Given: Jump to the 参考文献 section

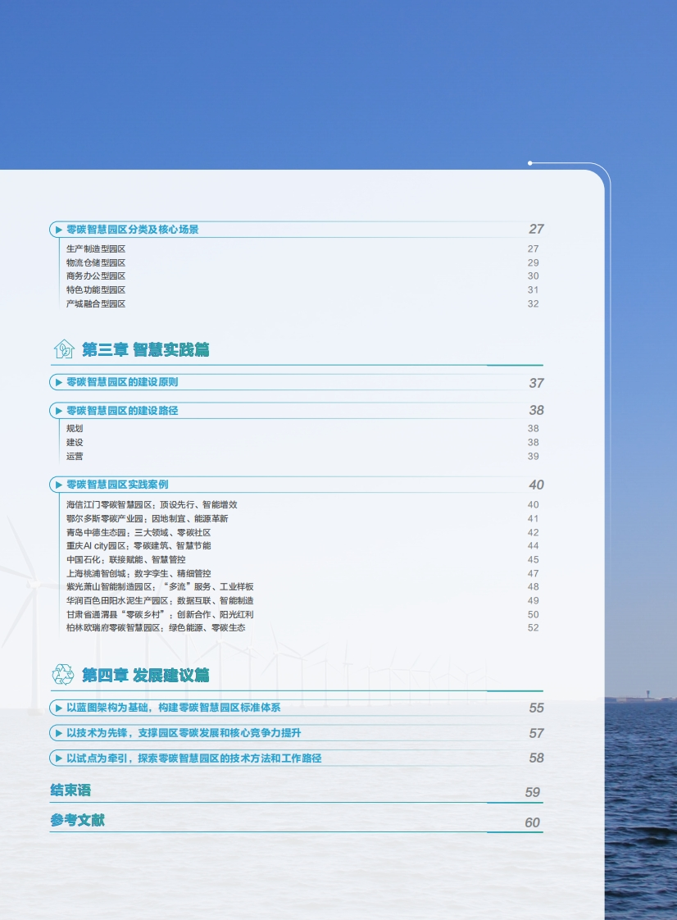Looking at the screenshot, I should (77, 820).
